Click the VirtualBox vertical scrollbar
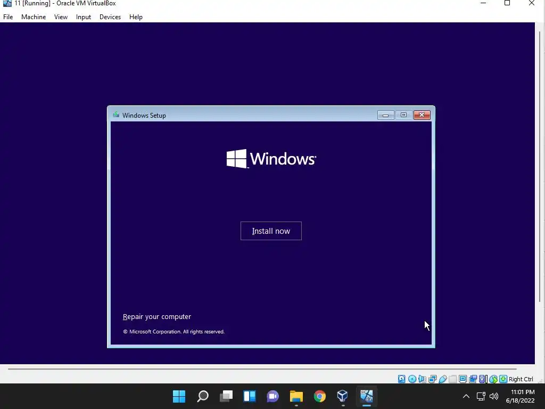Viewport: 545px width, 409px height. (540, 167)
